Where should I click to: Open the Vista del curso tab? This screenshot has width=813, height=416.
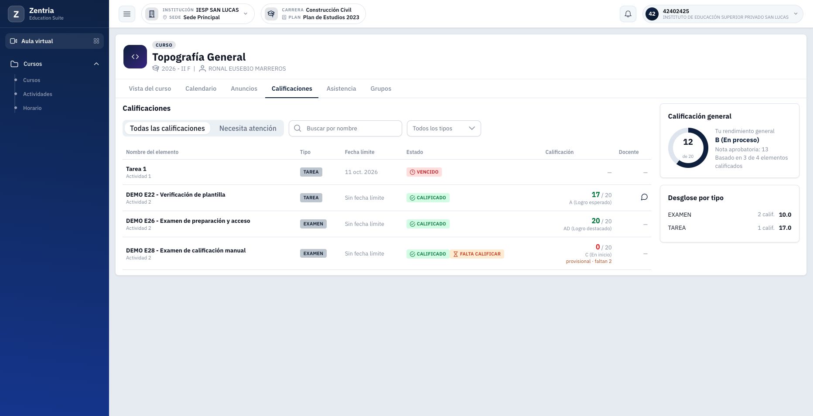[150, 89]
